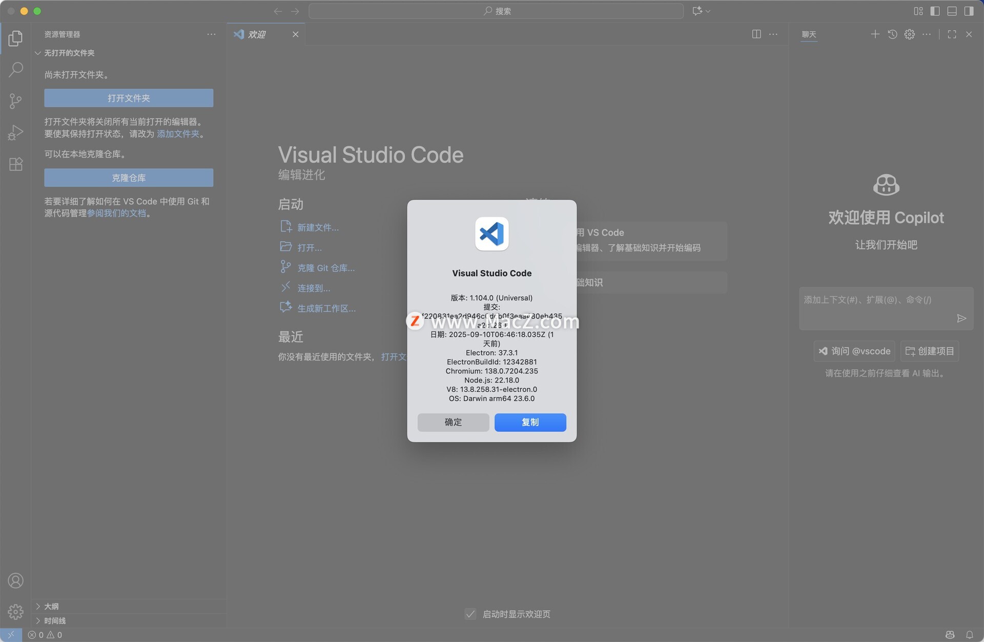
Task: Open Copilot status icon in status bar
Action: (950, 635)
